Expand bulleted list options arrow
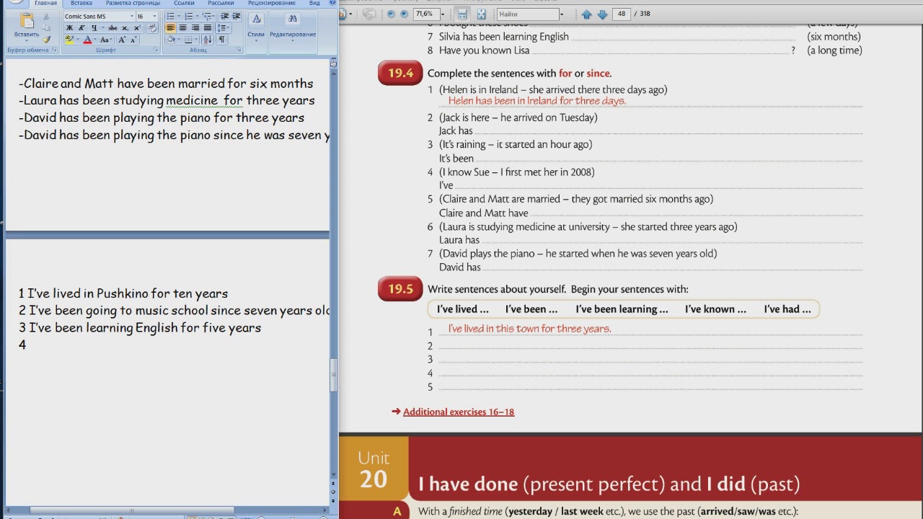This screenshot has height=519, width=923. click(x=179, y=16)
